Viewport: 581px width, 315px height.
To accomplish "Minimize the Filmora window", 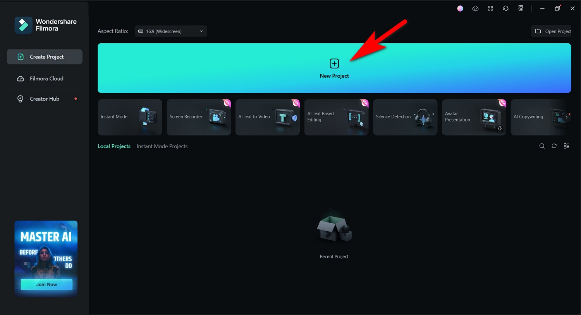I will [542, 9].
